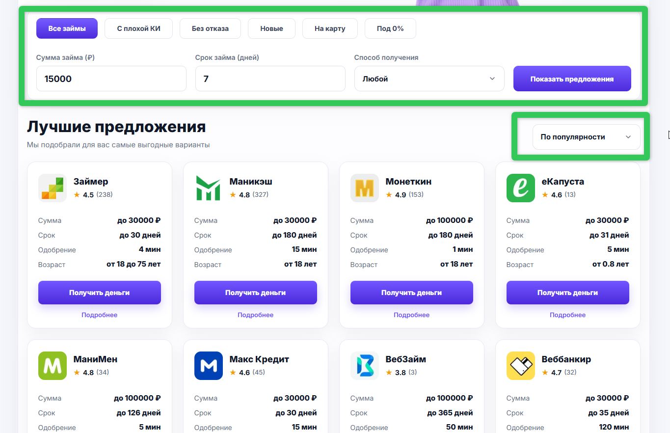Screen dimensions: 670x433
Task: Click the star rating icon for ВебЗайм
Action: 389,372
